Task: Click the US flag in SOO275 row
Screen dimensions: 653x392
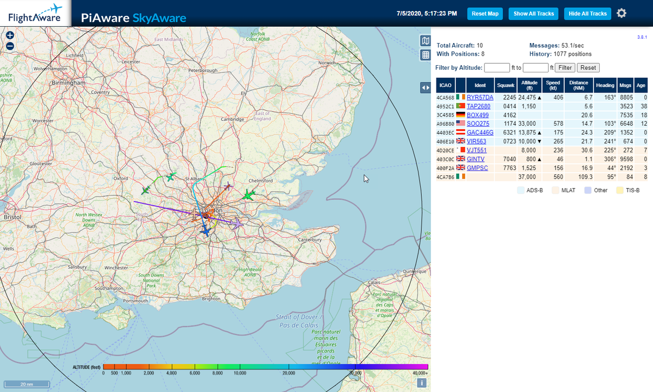Action: point(460,124)
